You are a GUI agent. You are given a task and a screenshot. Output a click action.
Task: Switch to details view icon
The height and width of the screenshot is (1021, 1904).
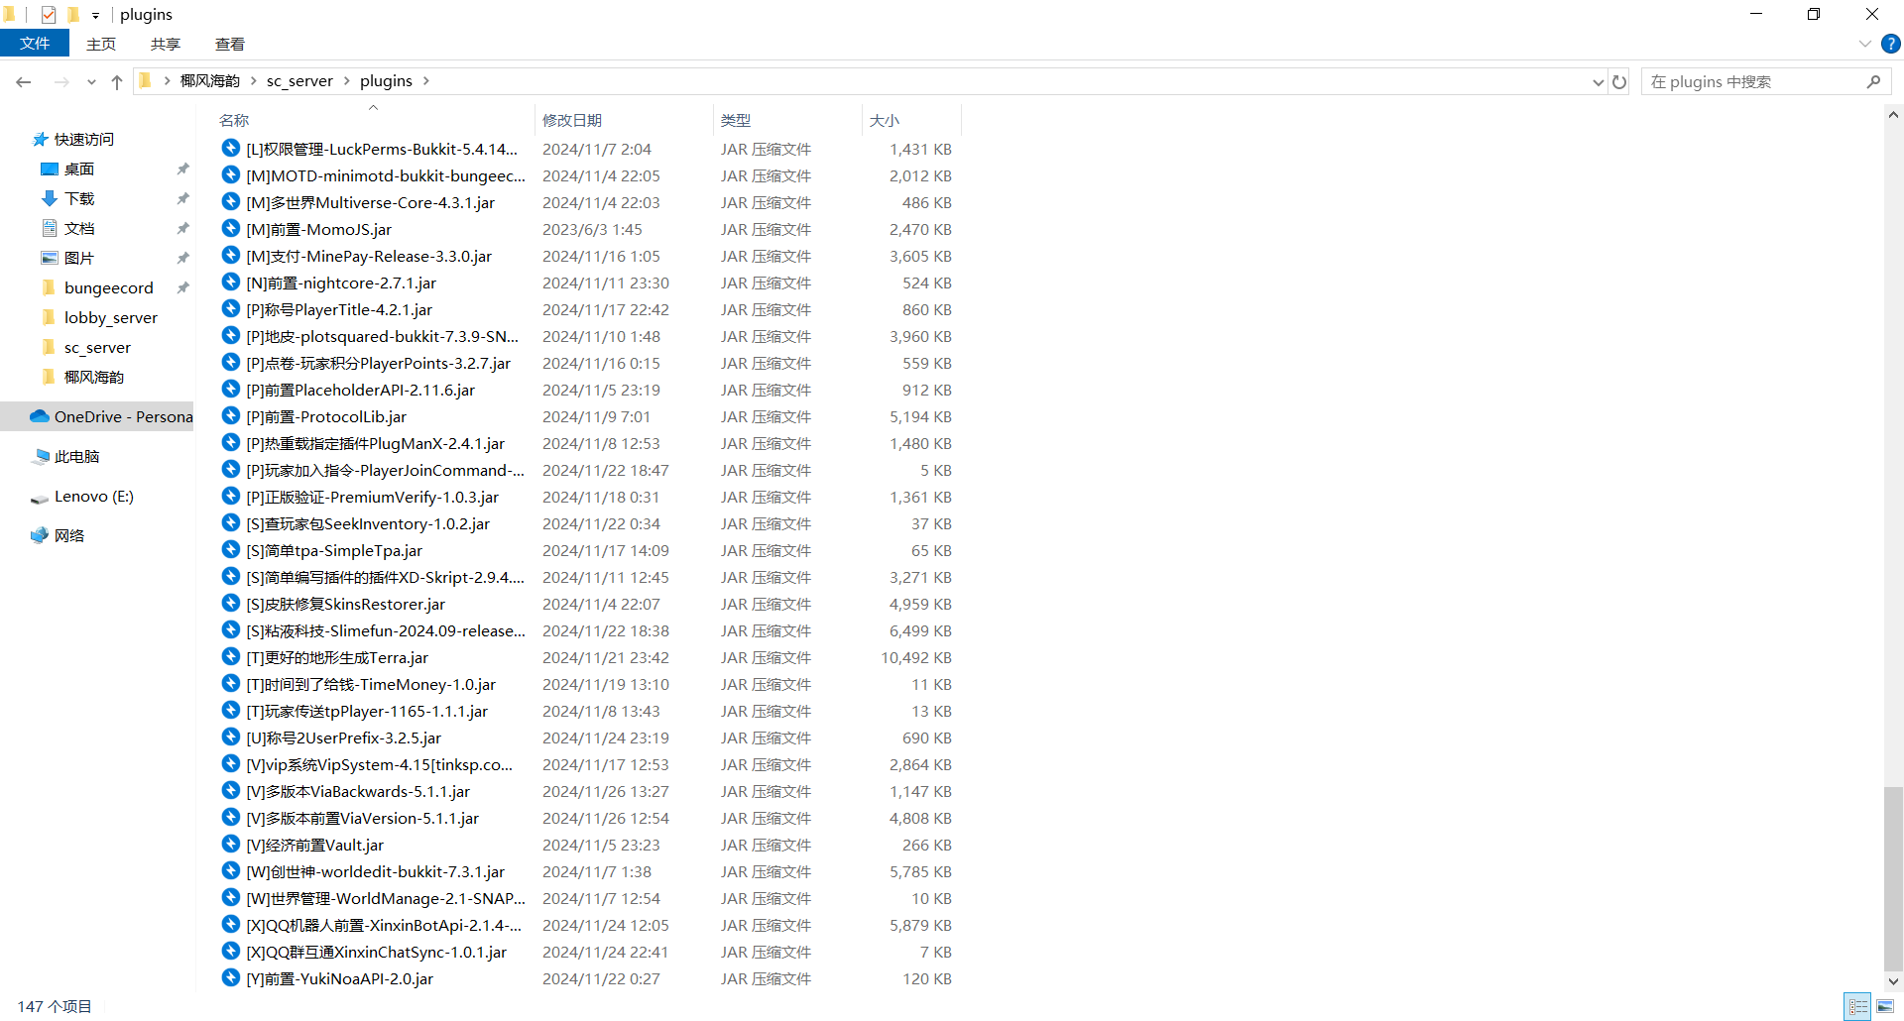[x=1858, y=1006]
